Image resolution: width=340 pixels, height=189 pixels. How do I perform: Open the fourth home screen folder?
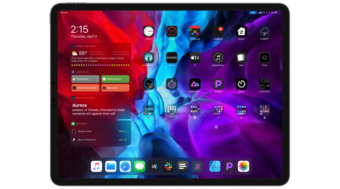[x=218, y=110]
